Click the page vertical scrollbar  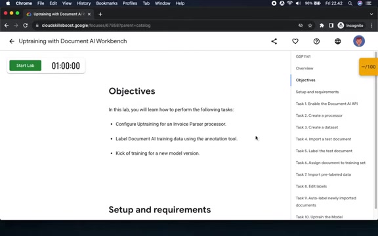click(376, 130)
